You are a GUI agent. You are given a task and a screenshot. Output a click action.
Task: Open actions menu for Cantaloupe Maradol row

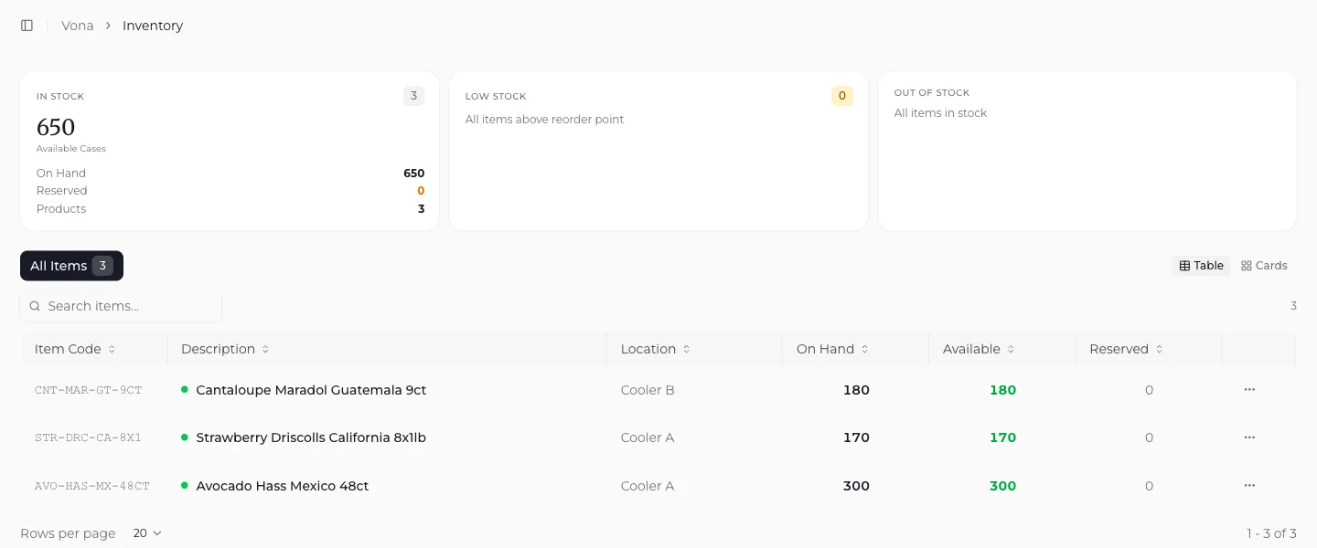click(1249, 390)
